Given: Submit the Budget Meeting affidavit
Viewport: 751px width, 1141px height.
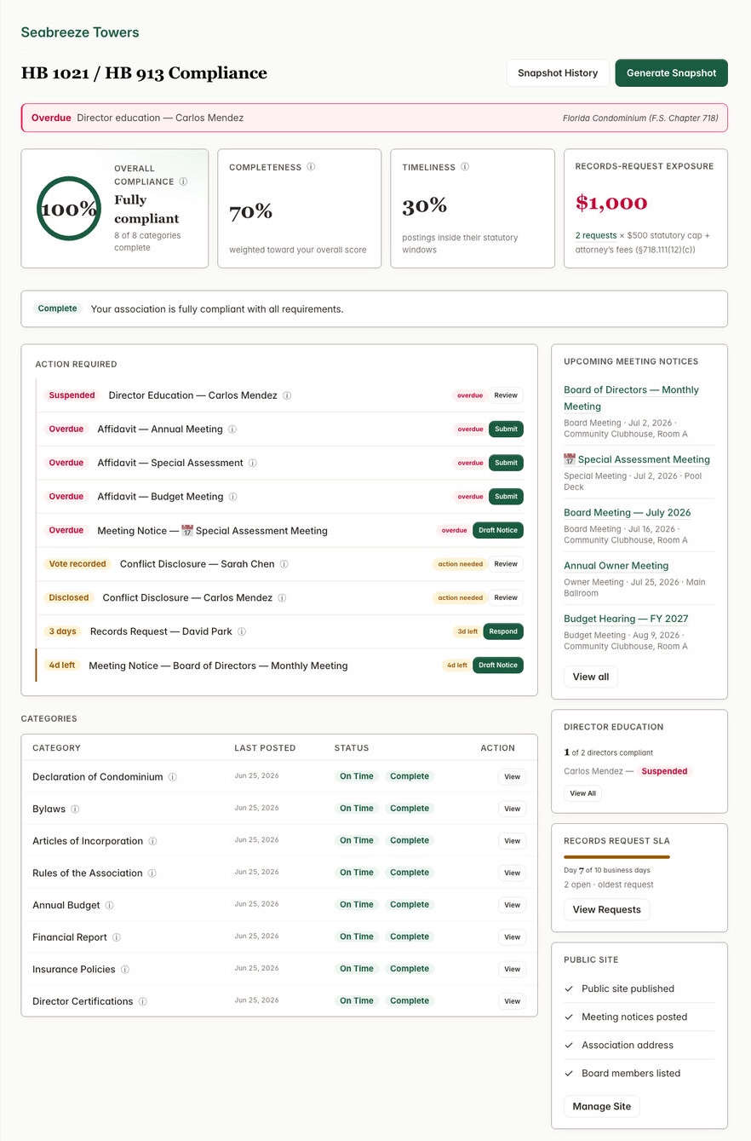Looking at the screenshot, I should (x=506, y=497).
